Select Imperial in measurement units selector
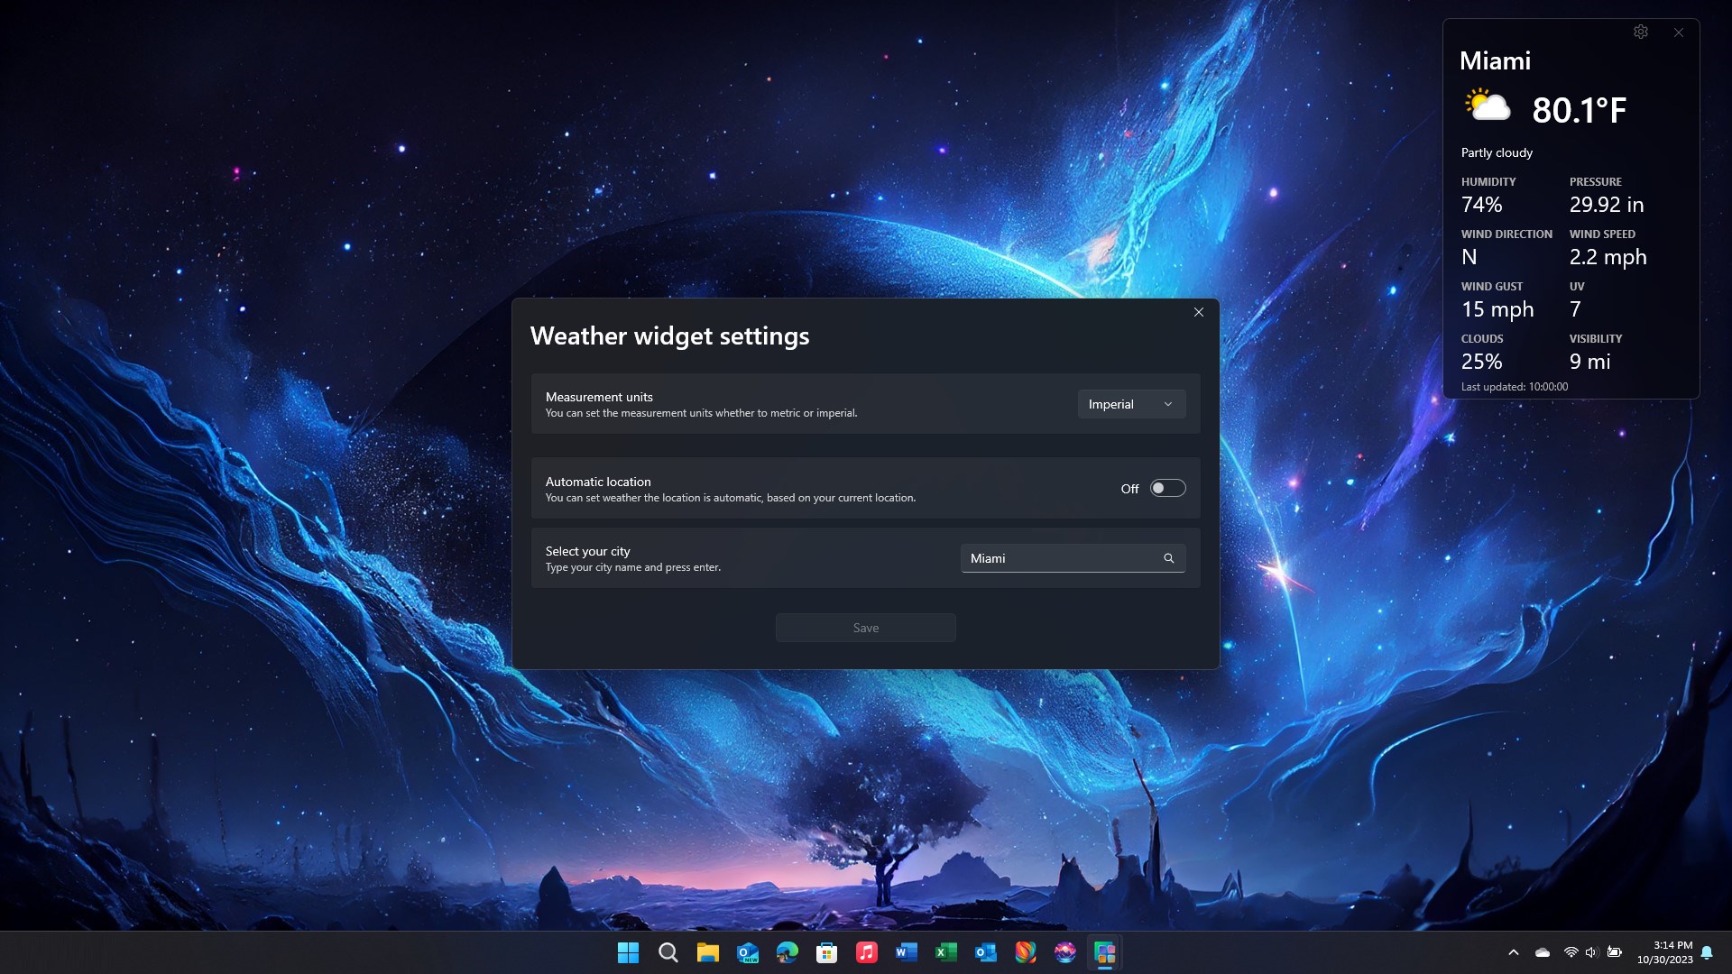This screenshot has width=1732, height=974. point(1130,404)
